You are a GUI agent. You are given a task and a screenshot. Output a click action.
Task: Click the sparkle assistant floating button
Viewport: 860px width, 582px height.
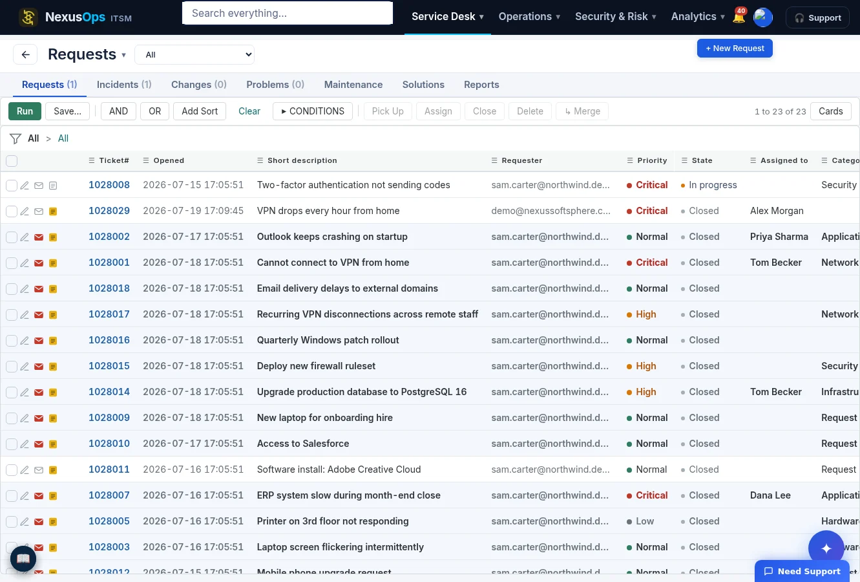pyautogui.click(x=826, y=548)
